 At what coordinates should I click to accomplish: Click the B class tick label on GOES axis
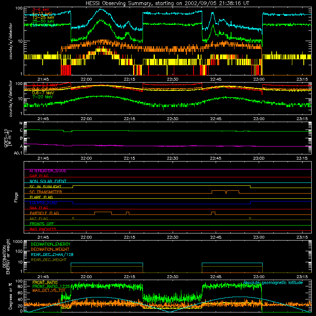pos(21,139)
